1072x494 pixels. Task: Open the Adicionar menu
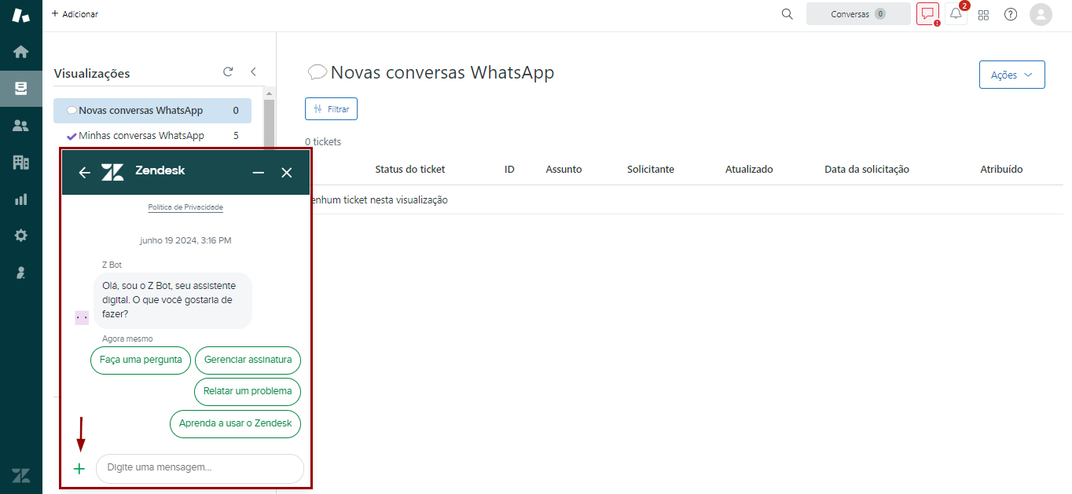(75, 14)
